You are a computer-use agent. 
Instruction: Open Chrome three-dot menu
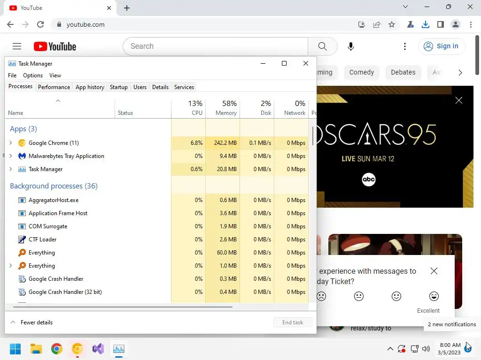coord(471,24)
